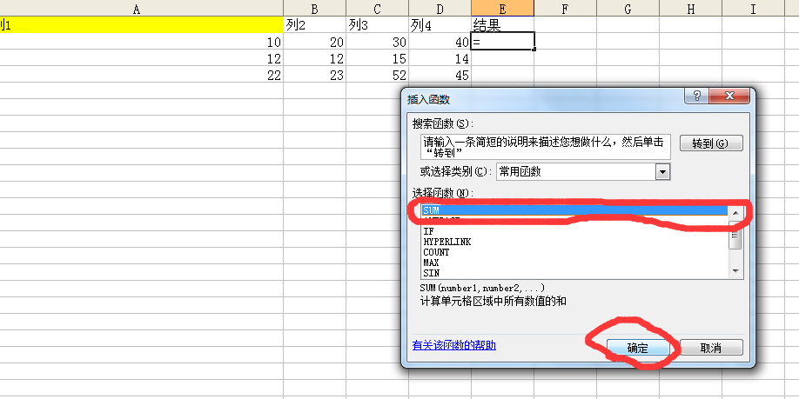
Task: Click the 转到 (Go) button
Action: (x=711, y=143)
